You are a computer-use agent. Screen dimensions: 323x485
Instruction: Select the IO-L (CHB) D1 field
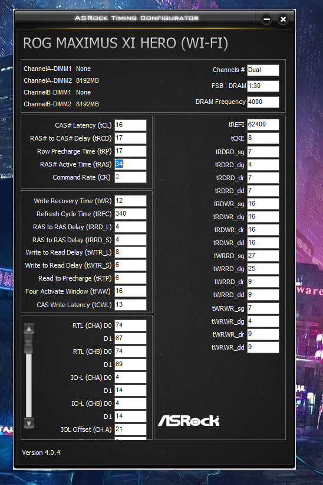[x=130, y=416]
